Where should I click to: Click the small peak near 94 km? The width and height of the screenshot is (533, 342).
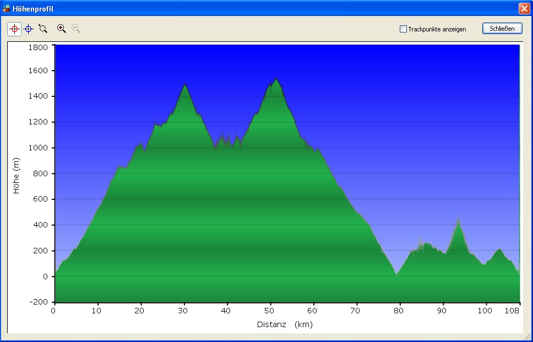click(458, 221)
